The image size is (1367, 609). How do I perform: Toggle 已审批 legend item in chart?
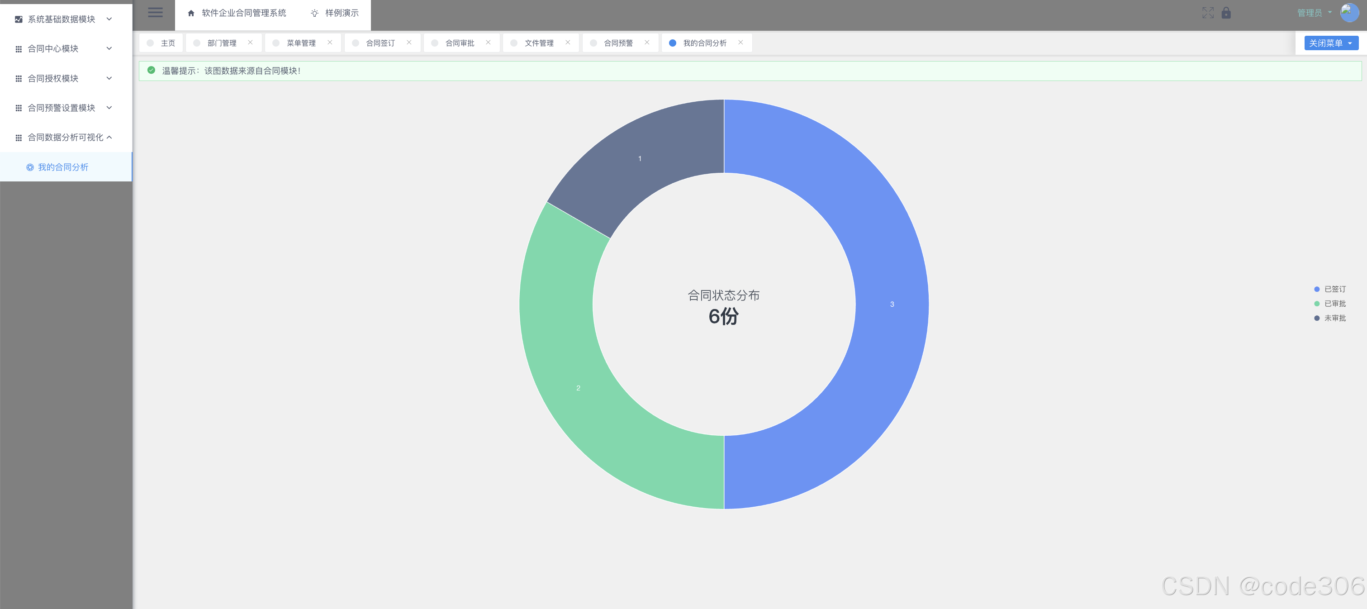pos(1334,303)
